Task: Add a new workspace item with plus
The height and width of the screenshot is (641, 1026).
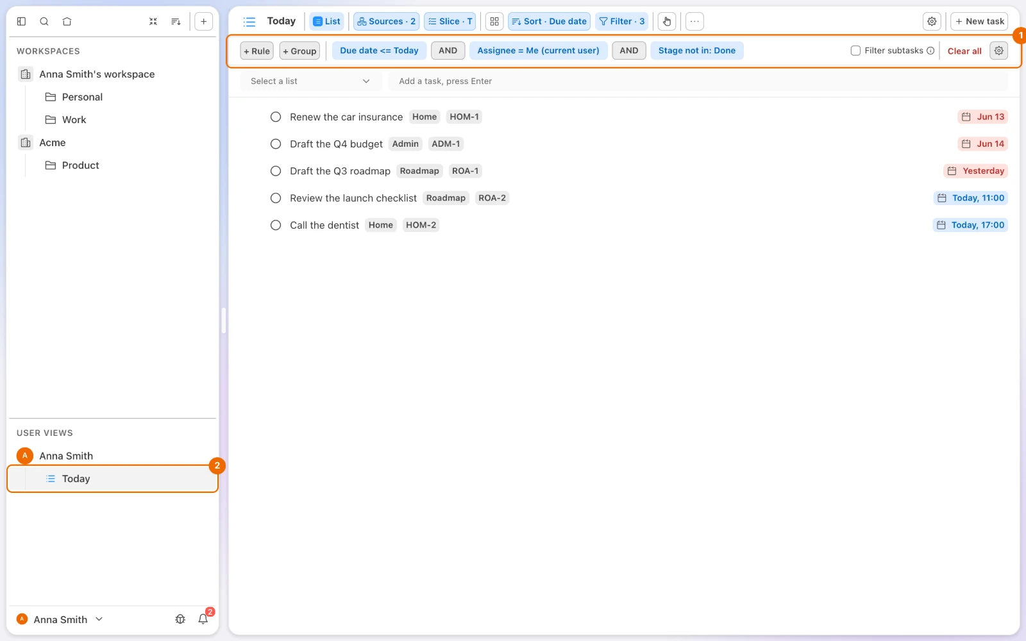Action: click(203, 21)
